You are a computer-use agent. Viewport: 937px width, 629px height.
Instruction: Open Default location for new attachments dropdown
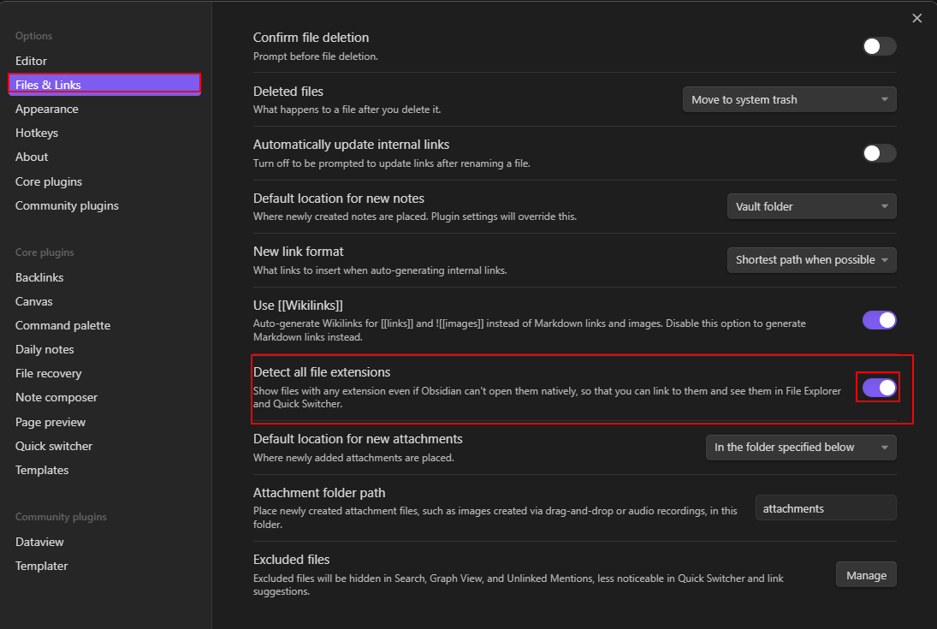tap(801, 448)
